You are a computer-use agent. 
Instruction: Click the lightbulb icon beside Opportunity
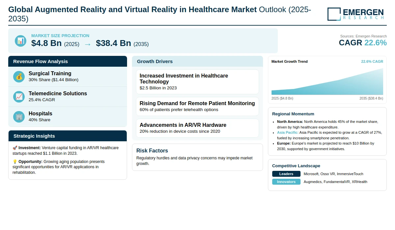(15, 162)
